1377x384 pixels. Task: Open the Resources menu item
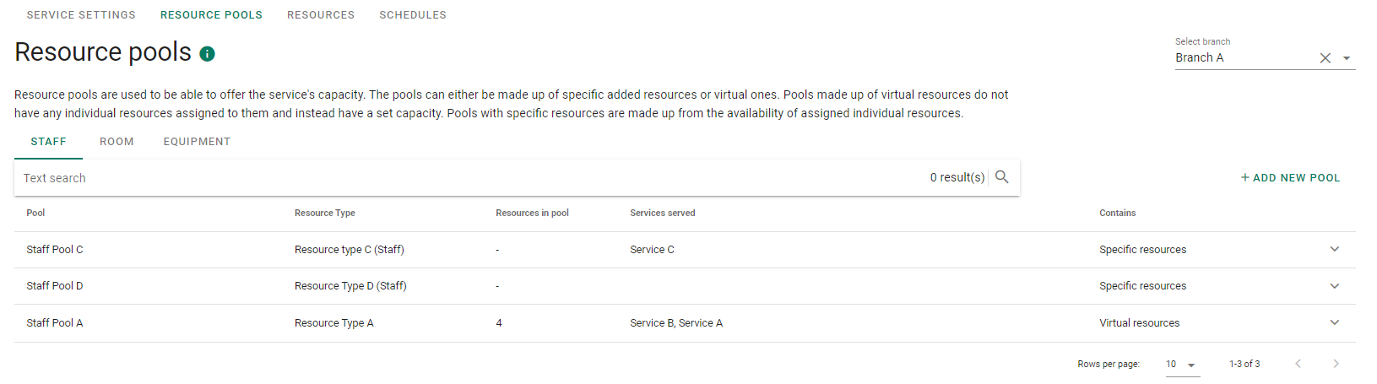[x=321, y=15]
